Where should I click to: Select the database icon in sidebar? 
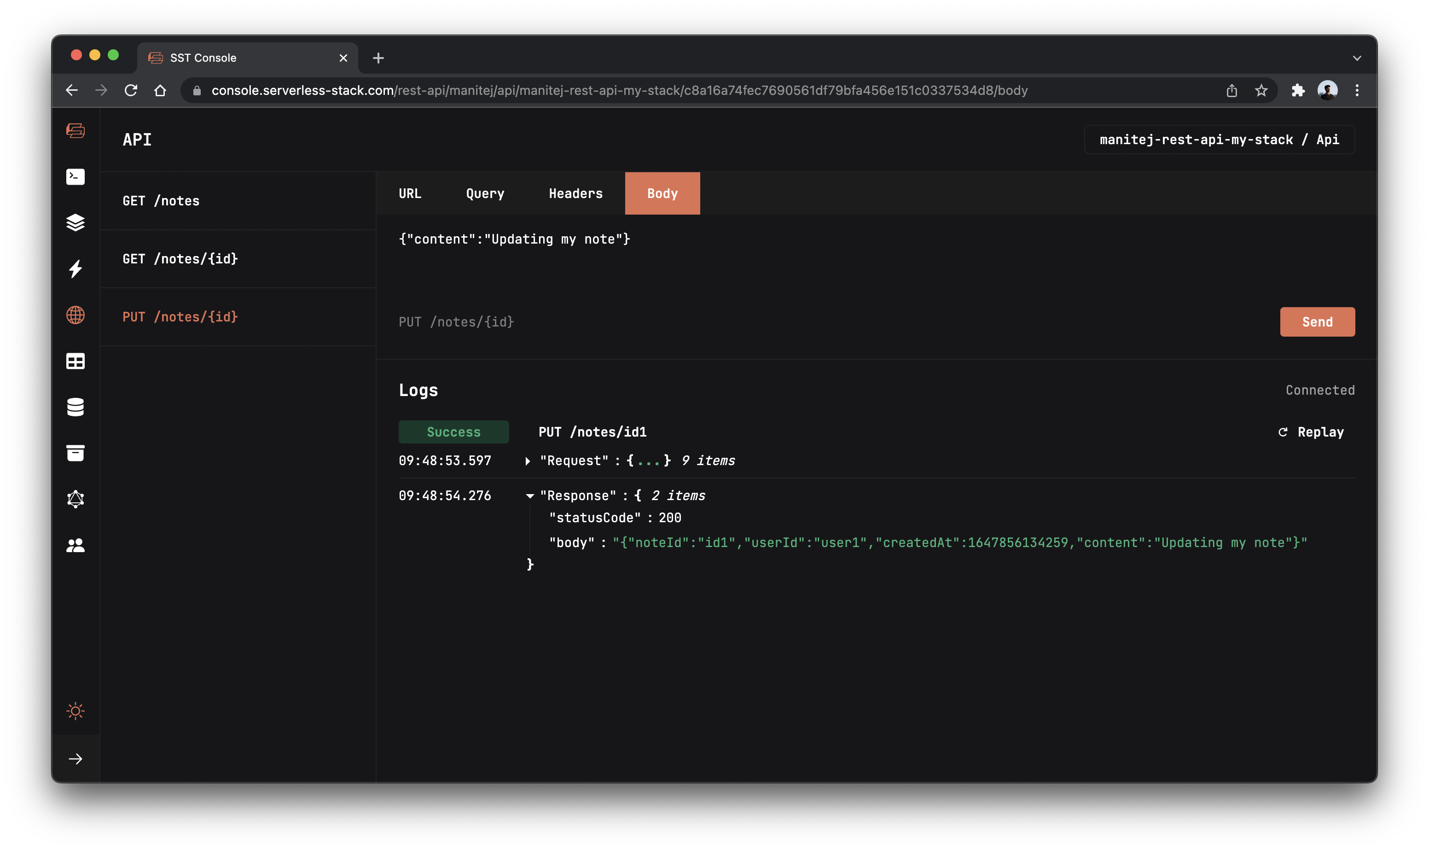pyautogui.click(x=76, y=407)
